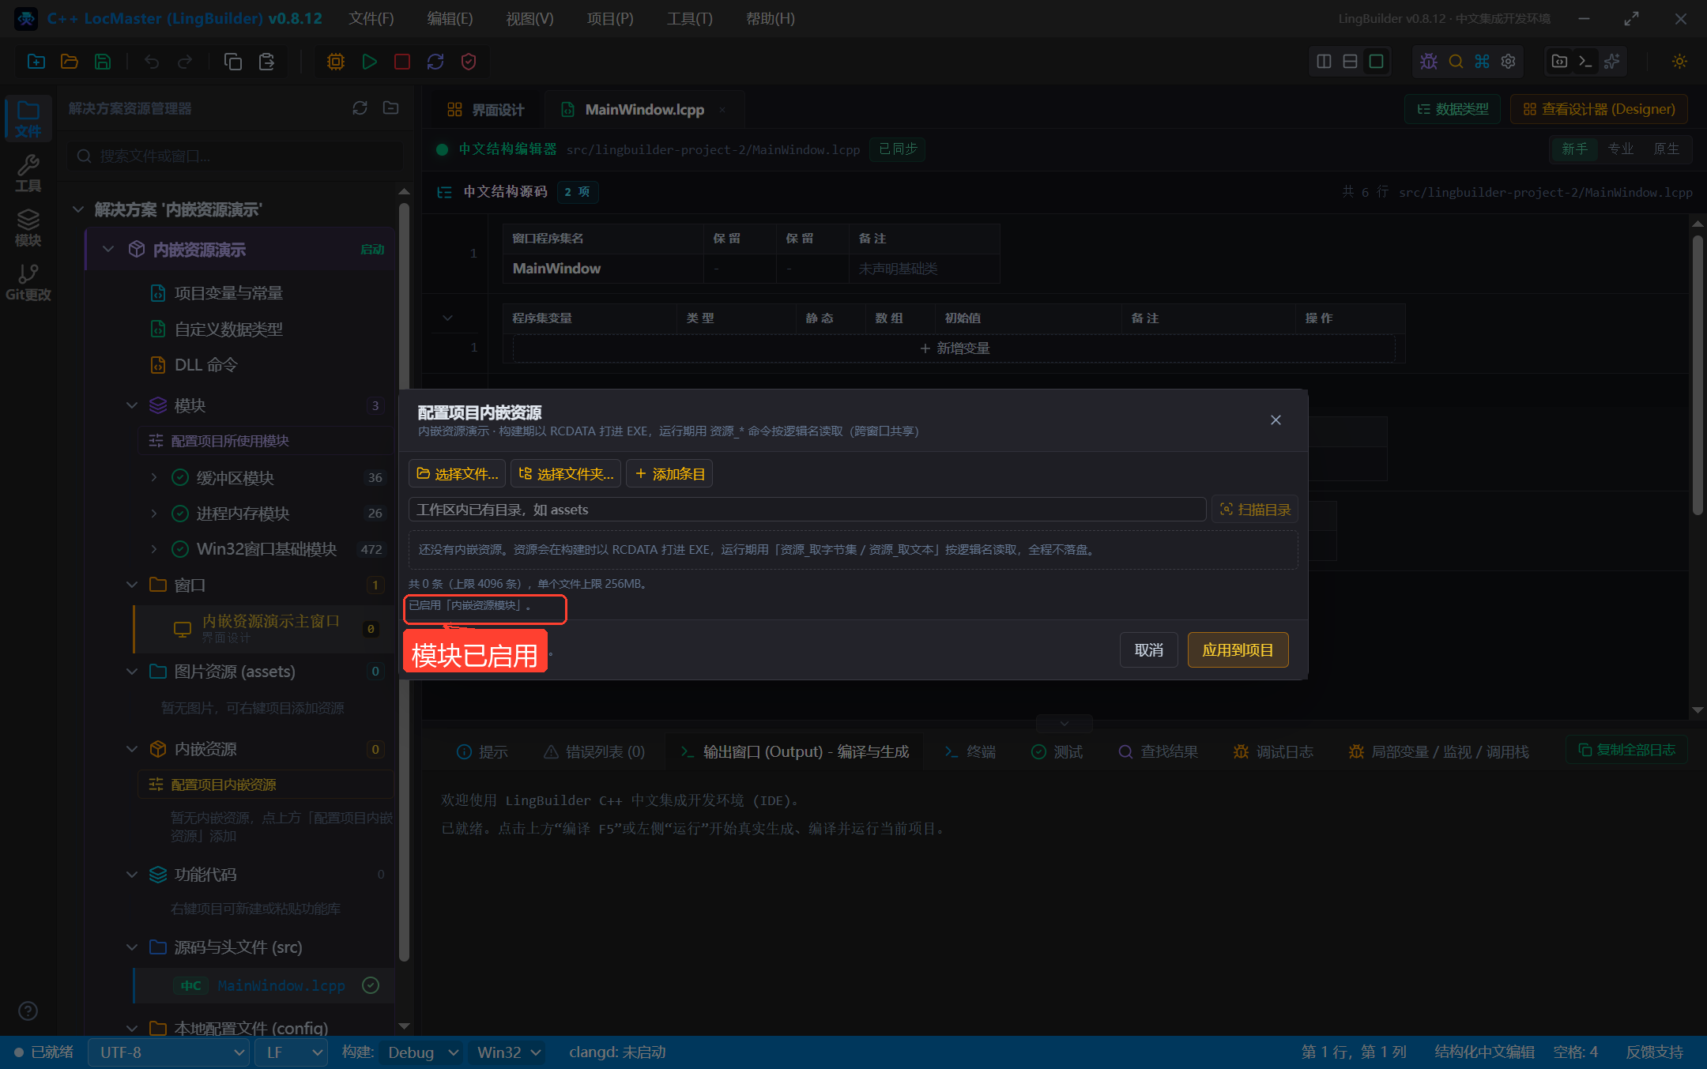
Task: Click the shield check icon
Action: coord(469,62)
